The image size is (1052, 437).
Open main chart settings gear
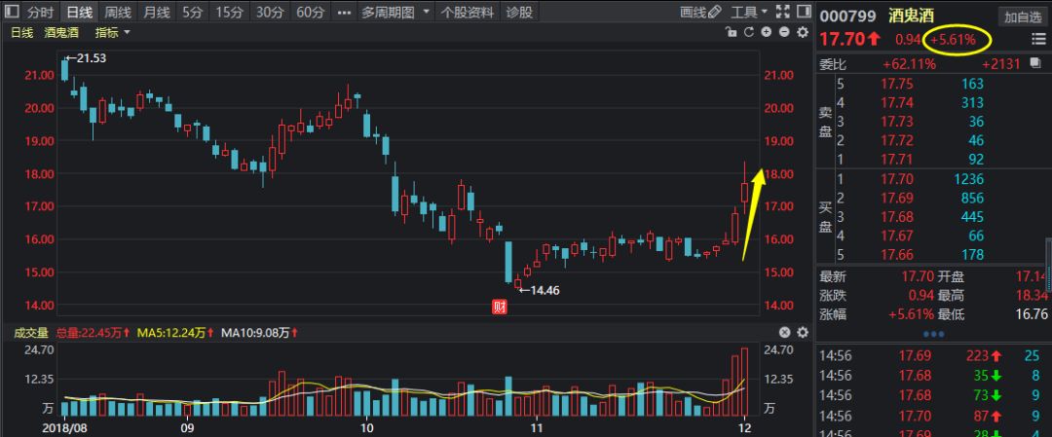pos(803,32)
